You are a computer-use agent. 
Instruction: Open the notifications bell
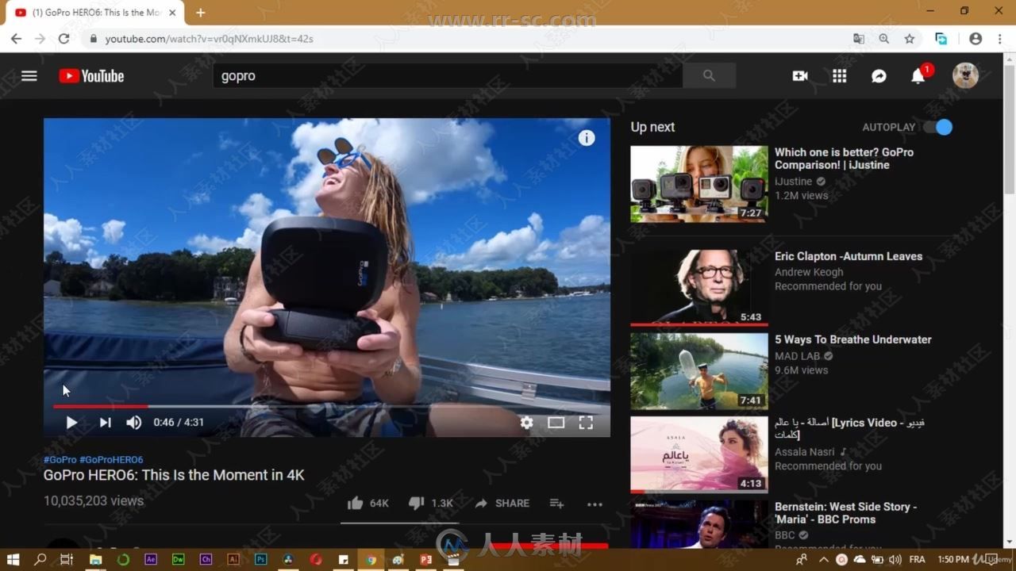(918, 76)
